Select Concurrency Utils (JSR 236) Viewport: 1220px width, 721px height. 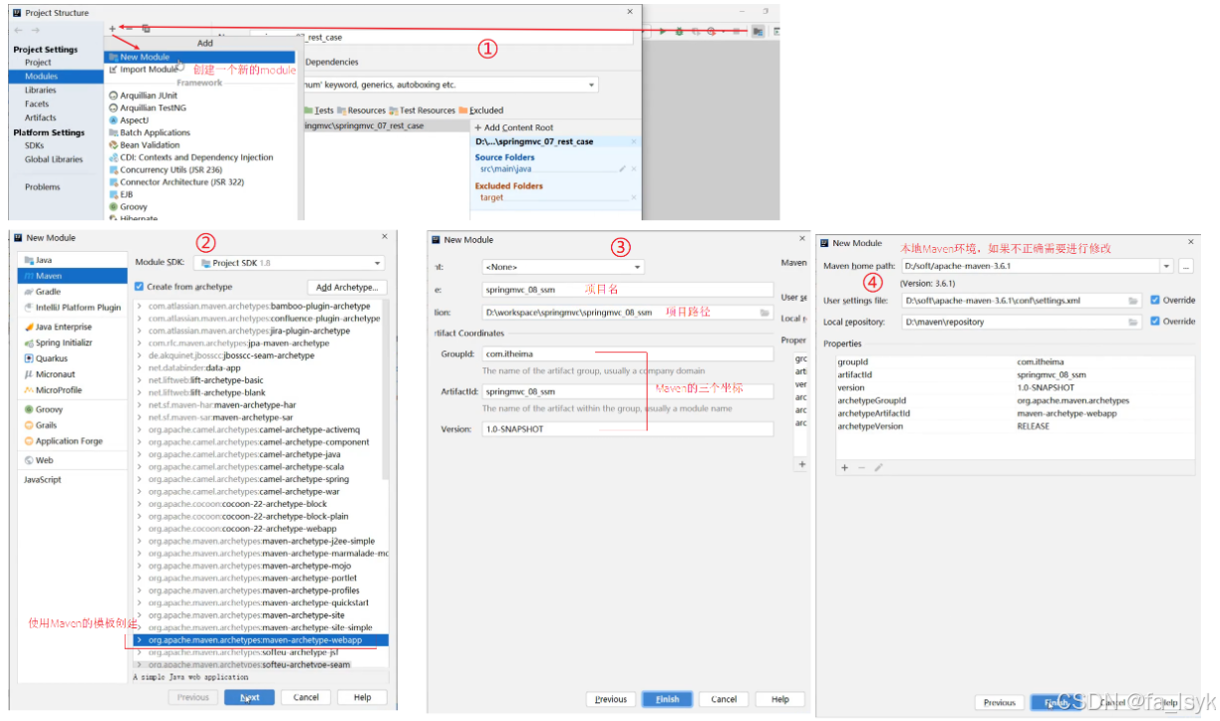click(164, 169)
